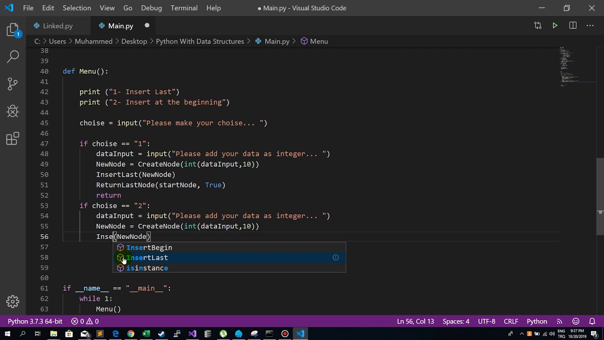Choose isinstance from autocomplete list
604x340 pixels.
coord(229,268)
